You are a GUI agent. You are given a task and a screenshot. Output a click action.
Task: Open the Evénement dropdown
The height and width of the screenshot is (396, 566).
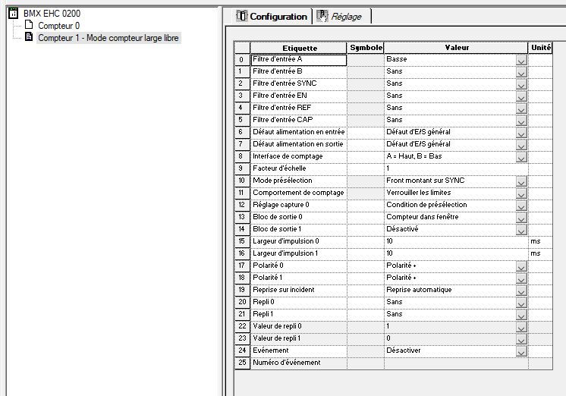pos(521,350)
